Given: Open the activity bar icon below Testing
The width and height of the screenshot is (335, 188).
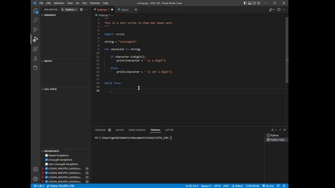Looking at the screenshot, I should coord(36,68).
